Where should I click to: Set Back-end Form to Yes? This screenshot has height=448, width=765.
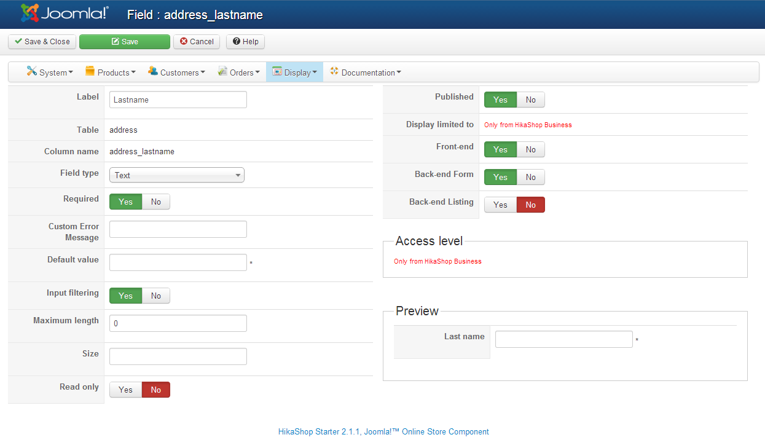pos(501,177)
